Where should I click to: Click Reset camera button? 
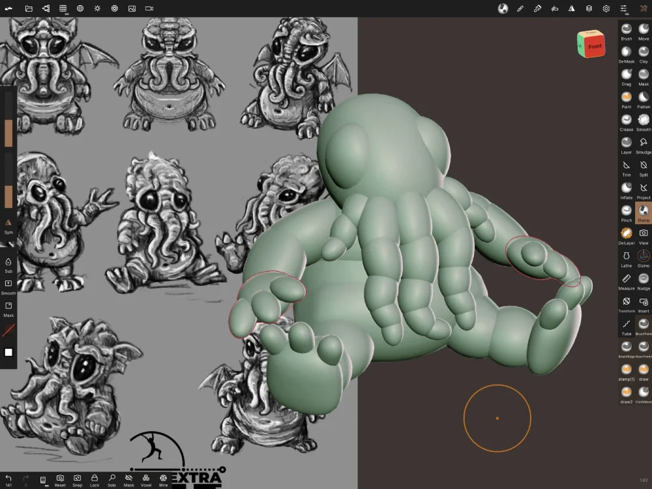coord(60,481)
